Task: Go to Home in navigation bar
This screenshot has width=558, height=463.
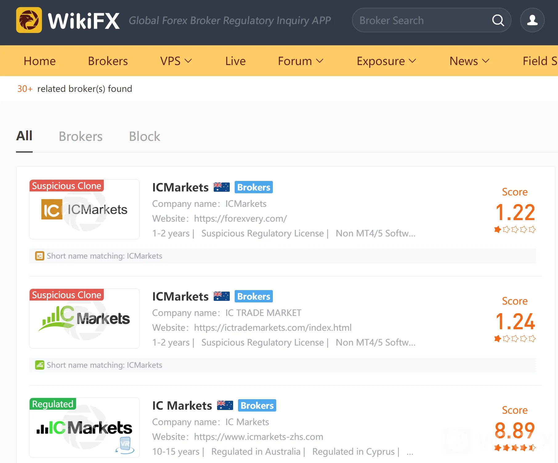Action: [40, 61]
